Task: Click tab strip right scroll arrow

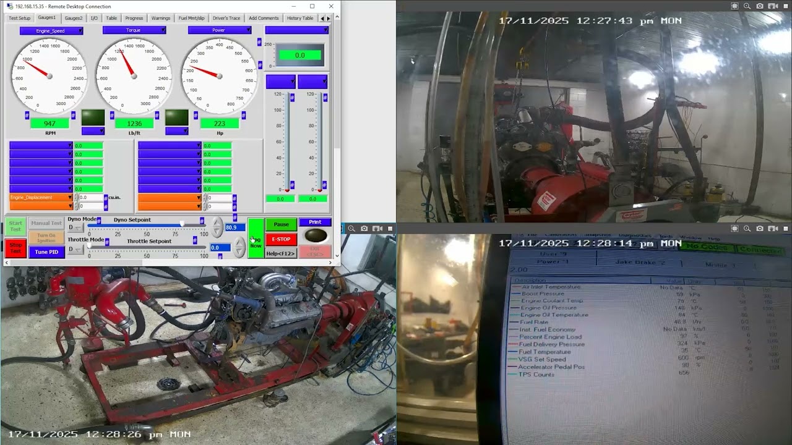Action: (x=328, y=19)
